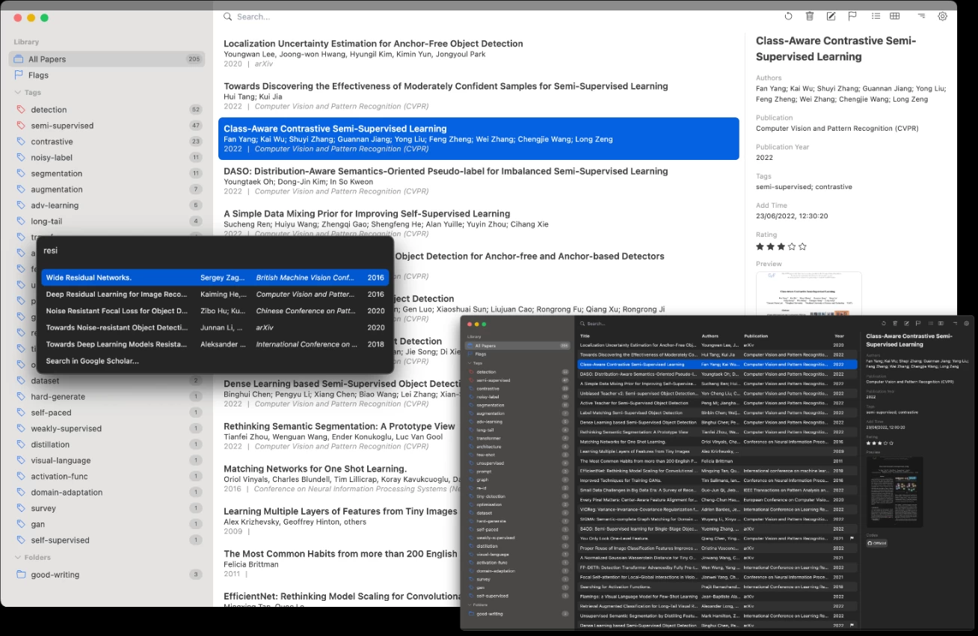
Task: Open settings via the gear icon
Action: point(942,16)
